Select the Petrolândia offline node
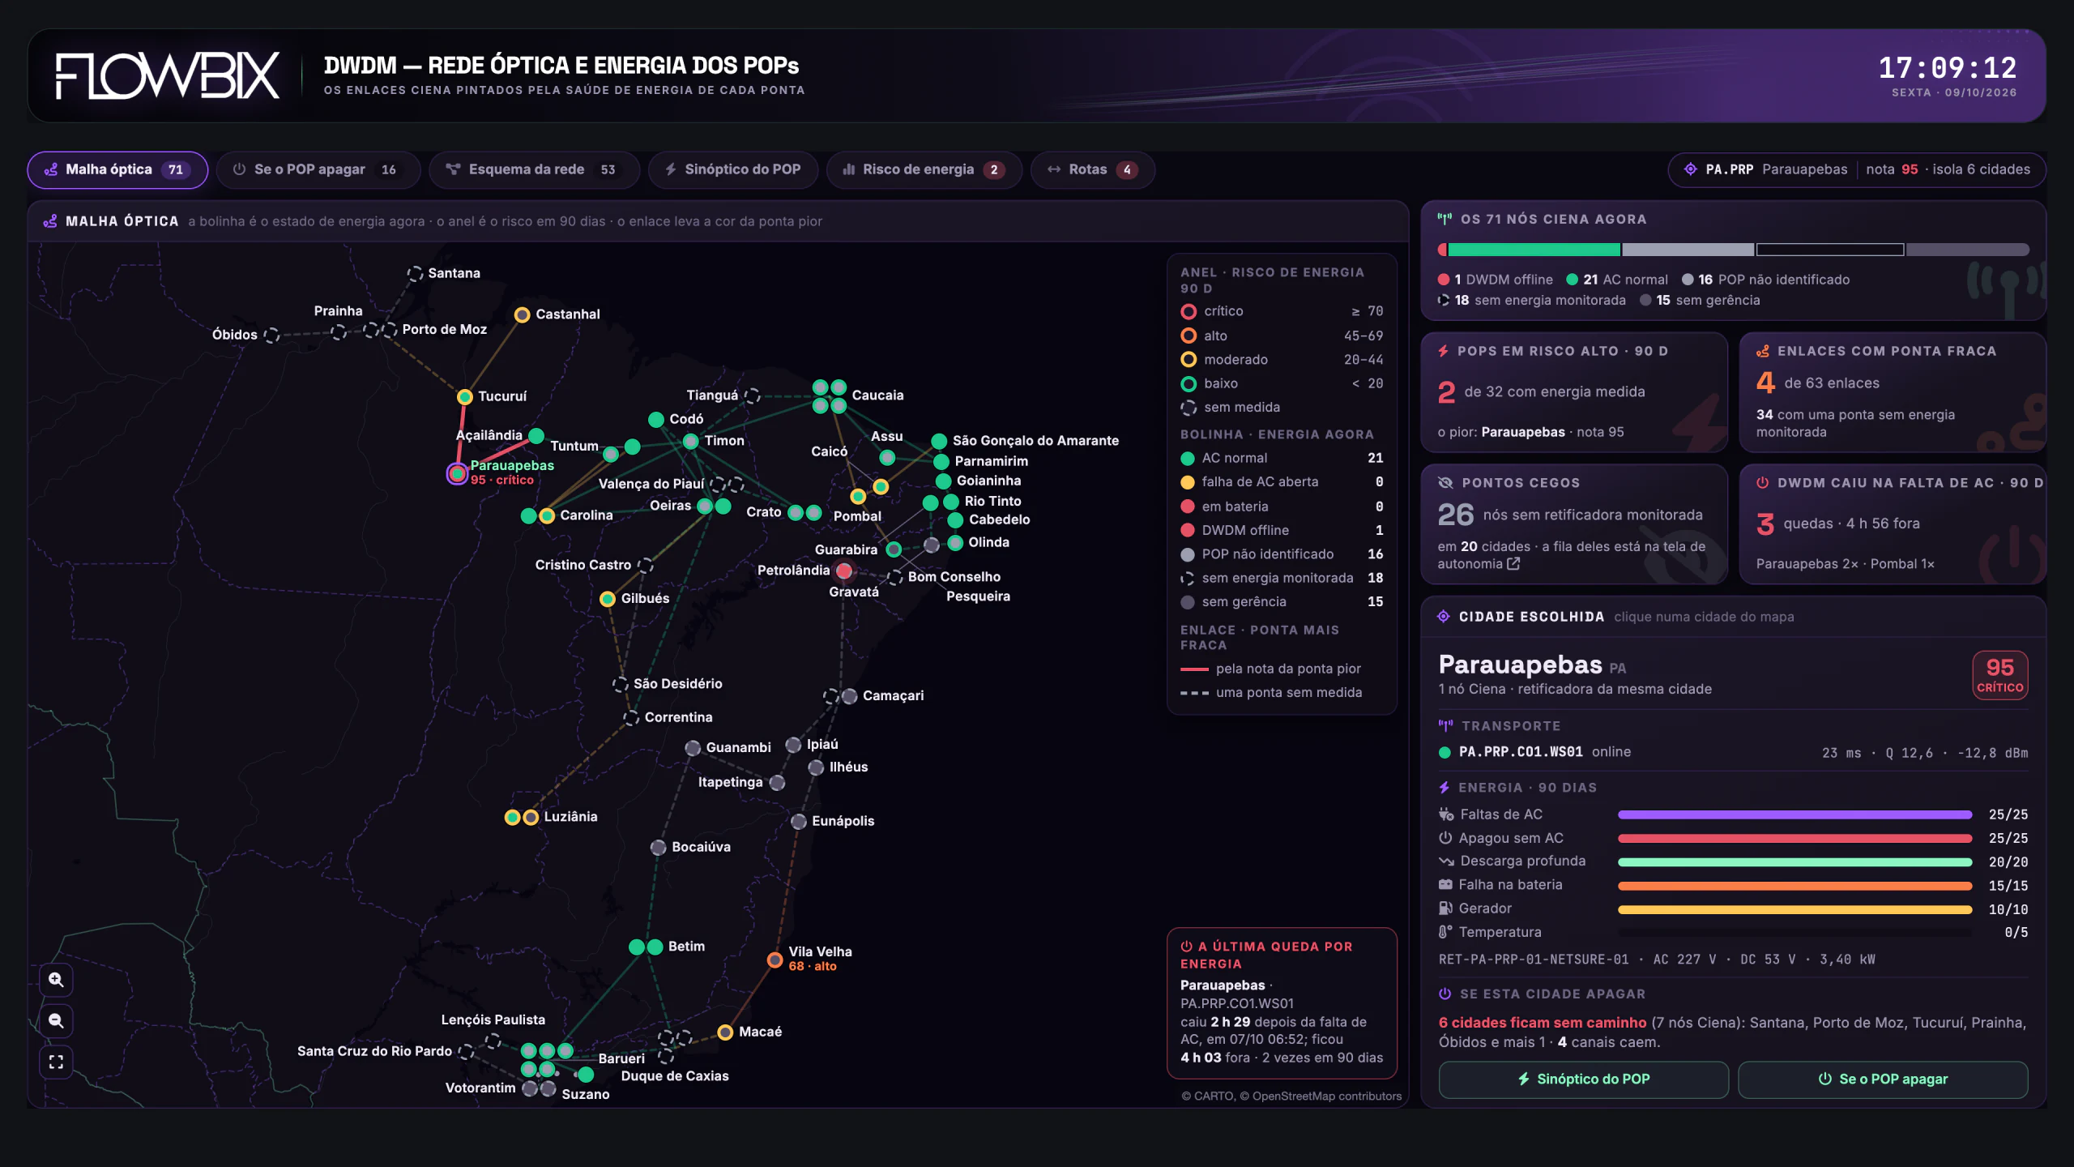The image size is (2074, 1167). (x=844, y=571)
